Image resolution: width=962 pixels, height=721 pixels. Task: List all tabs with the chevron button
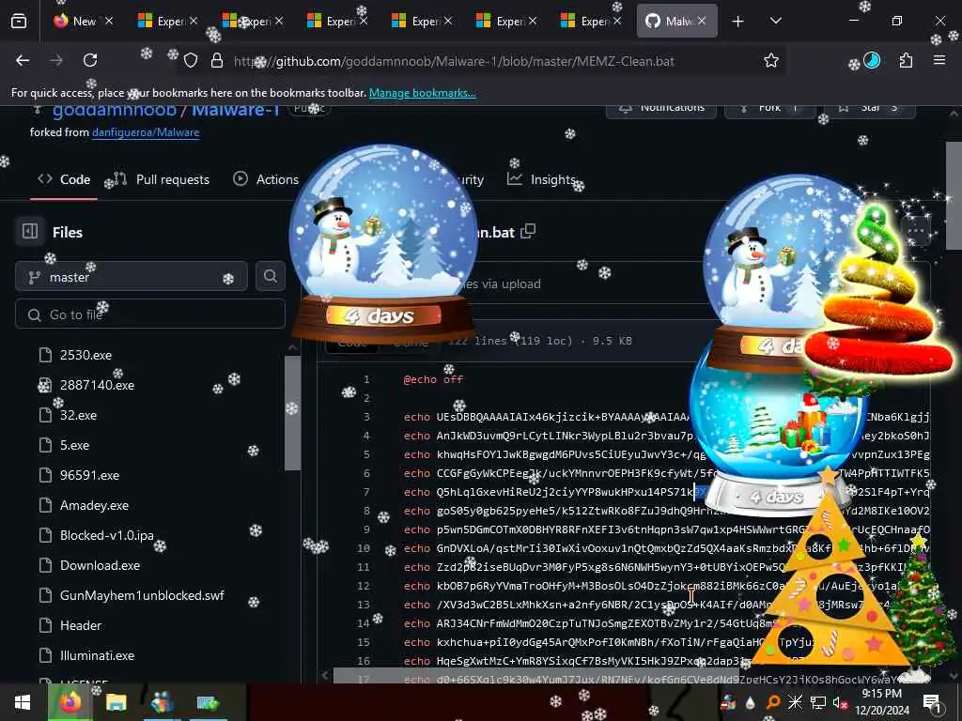coord(775,21)
